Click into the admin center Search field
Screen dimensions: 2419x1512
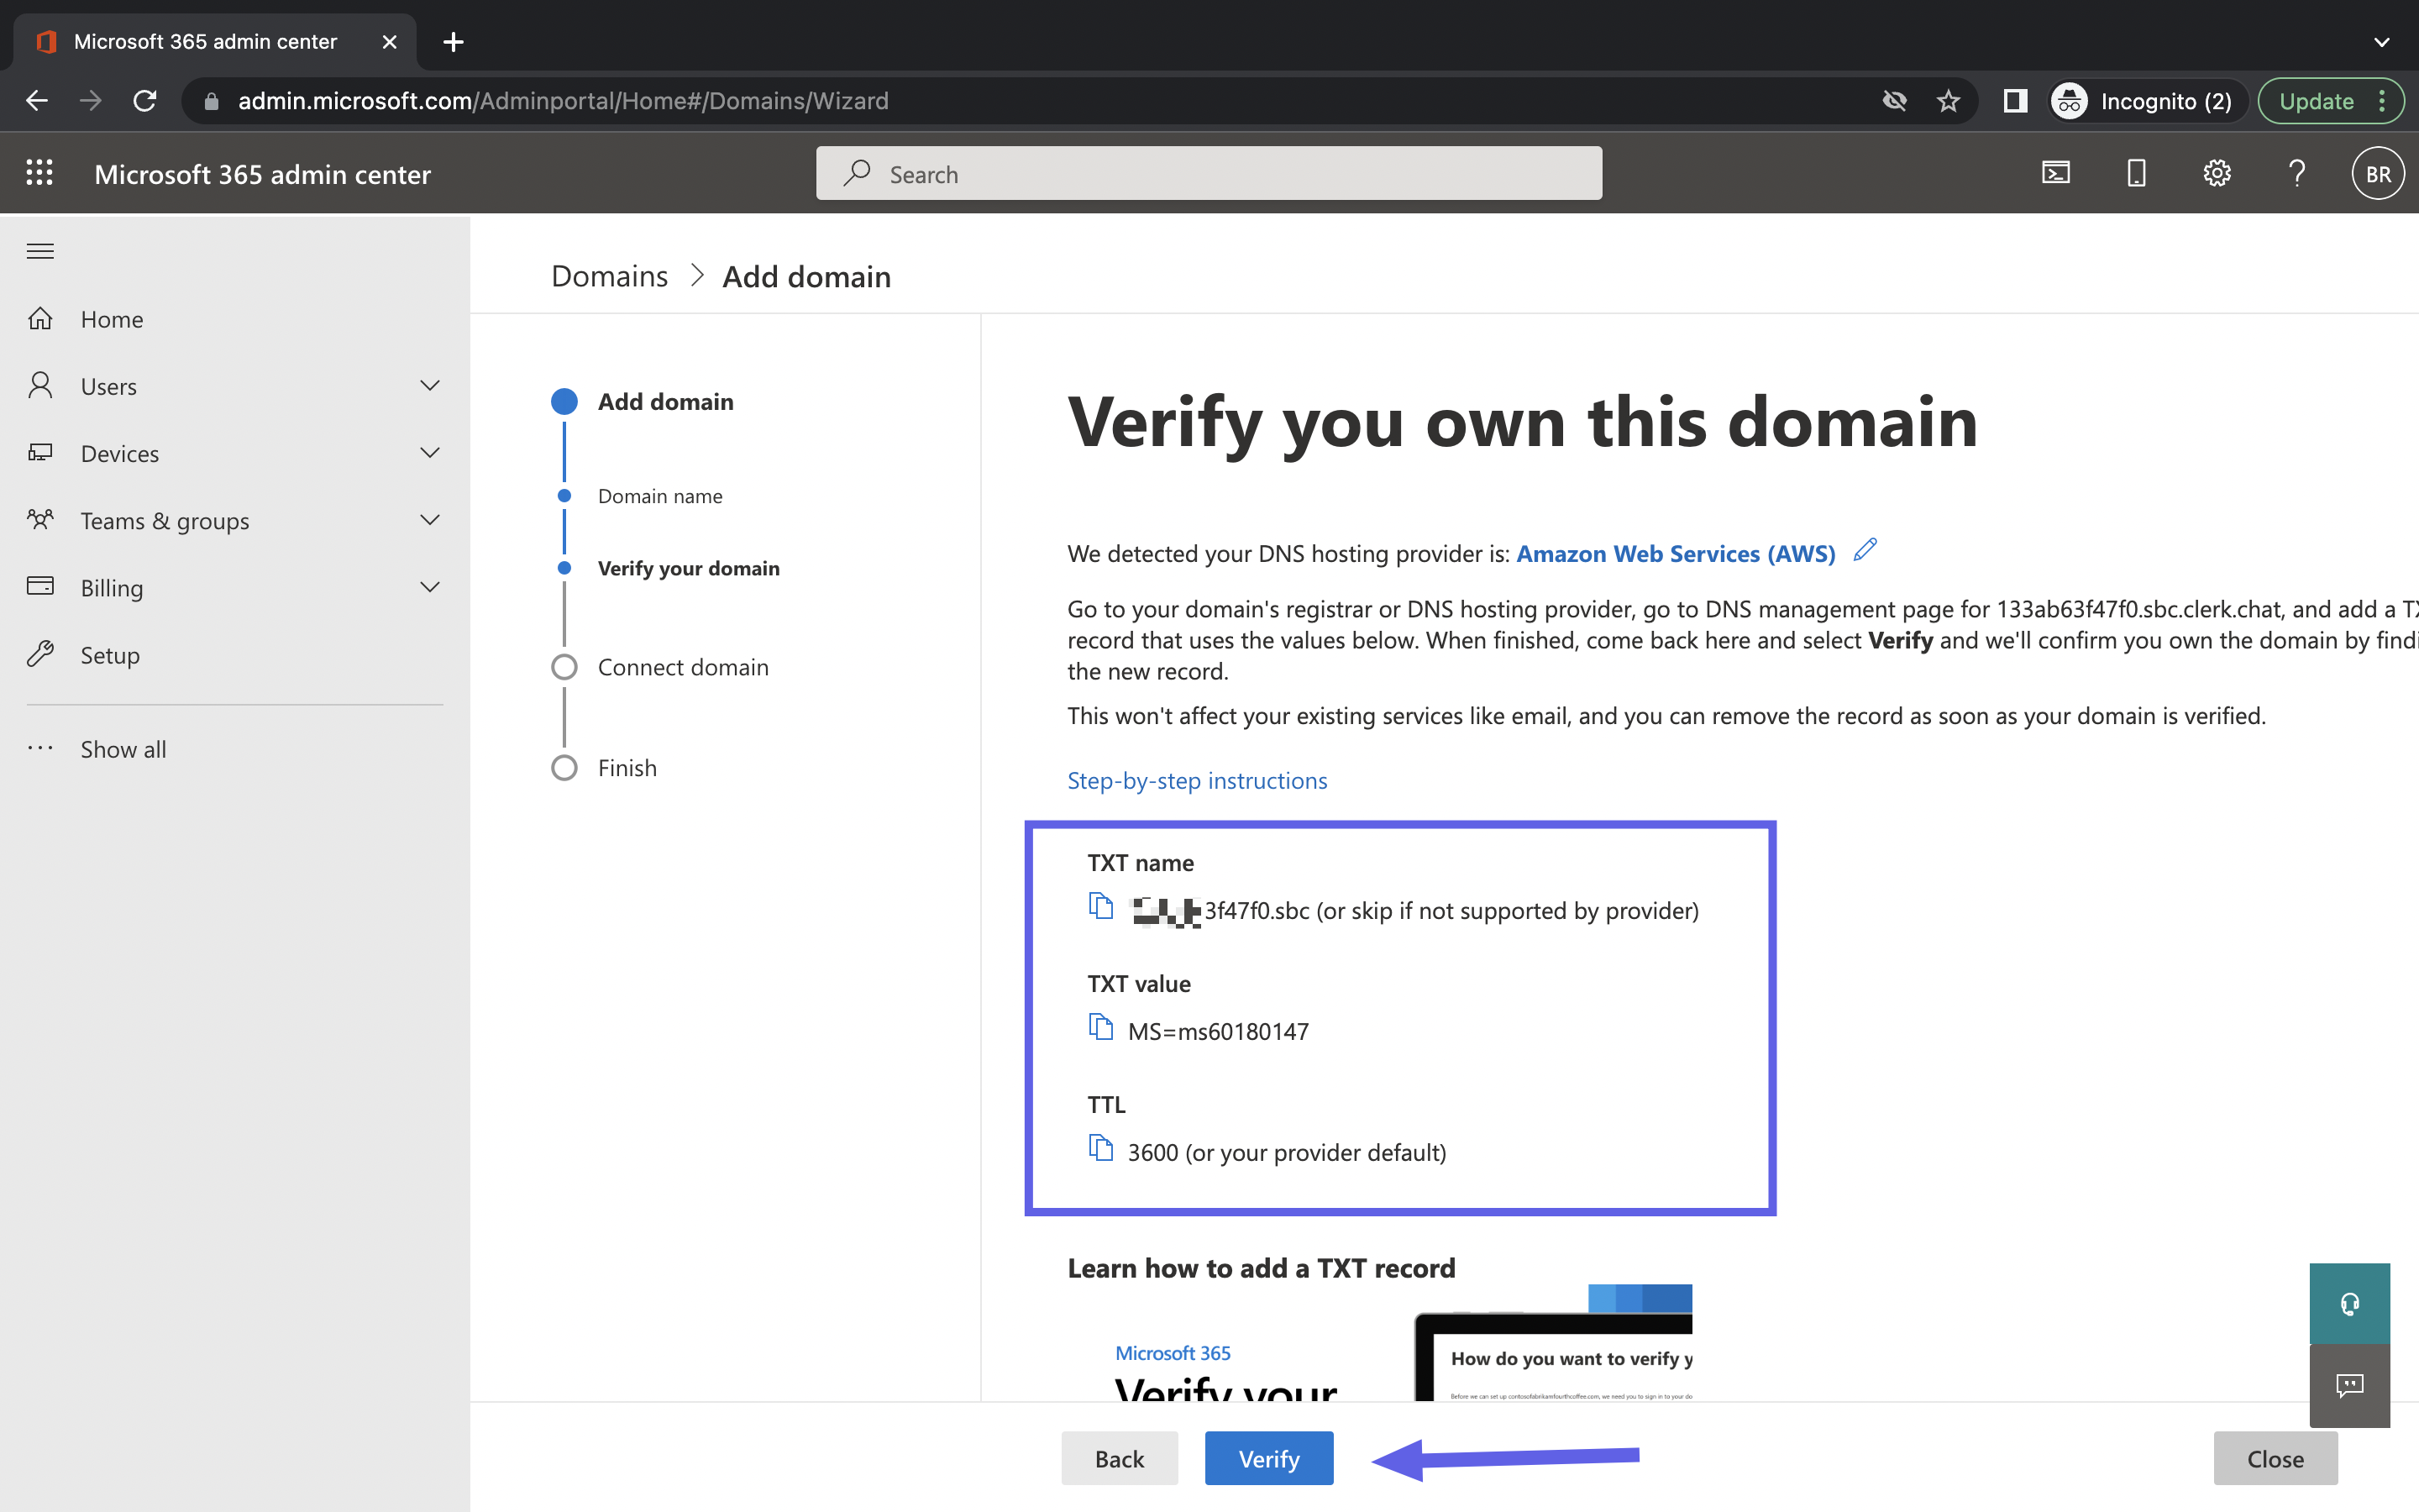[1209, 173]
